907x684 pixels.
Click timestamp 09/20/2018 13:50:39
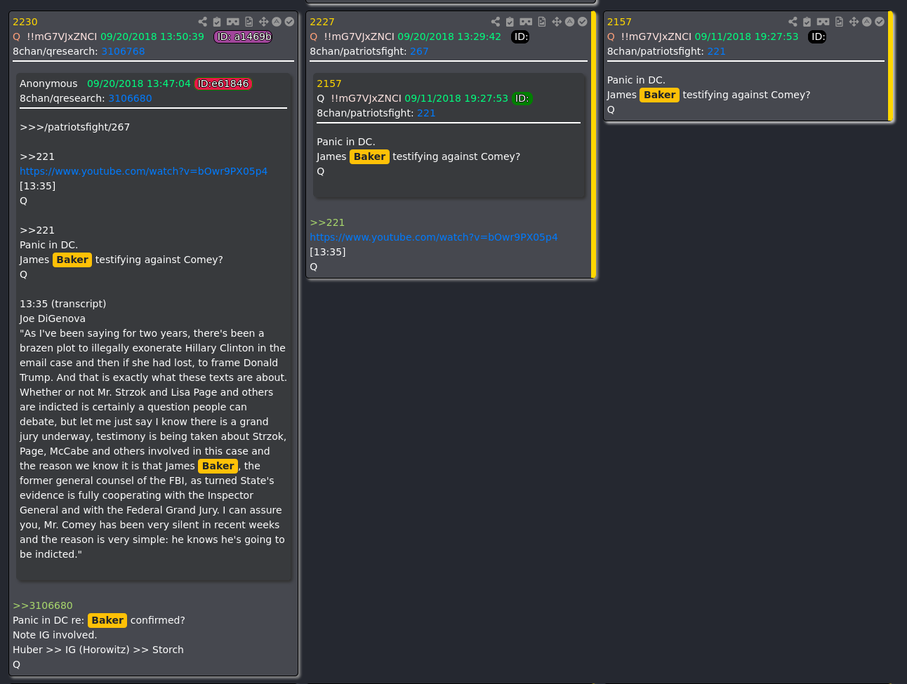click(x=152, y=36)
